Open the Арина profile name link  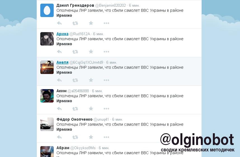[62, 34]
